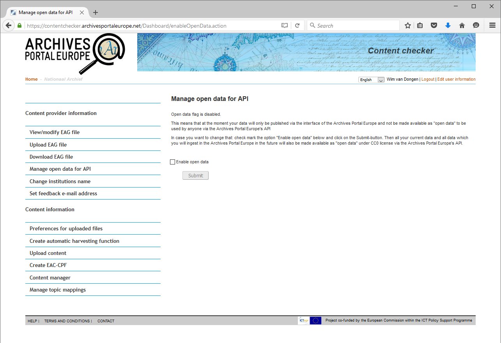Open Edit user information link
This screenshot has height=343, width=501.
(457, 79)
